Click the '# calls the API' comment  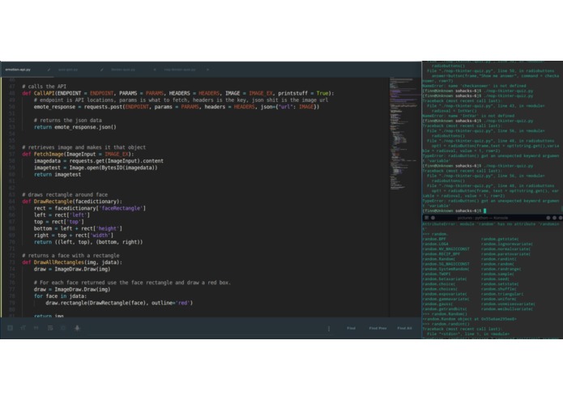[45, 87]
